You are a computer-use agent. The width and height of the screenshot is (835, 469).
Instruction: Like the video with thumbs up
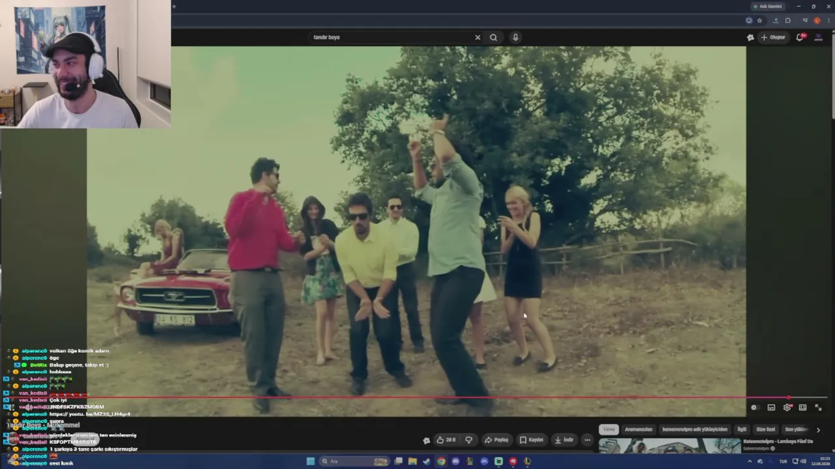coord(447,440)
